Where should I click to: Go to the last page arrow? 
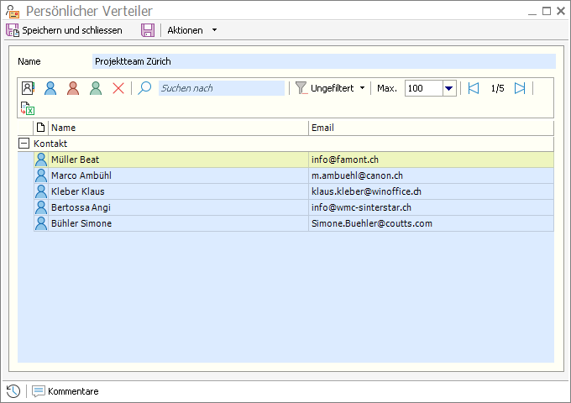pos(520,88)
